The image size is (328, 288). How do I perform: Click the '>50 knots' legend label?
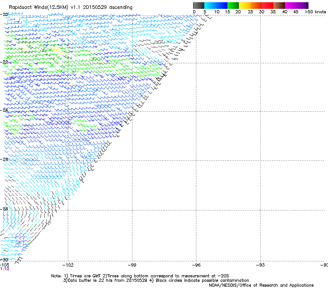pyautogui.click(x=315, y=12)
